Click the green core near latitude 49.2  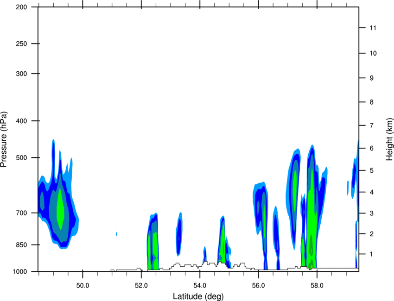60,208
